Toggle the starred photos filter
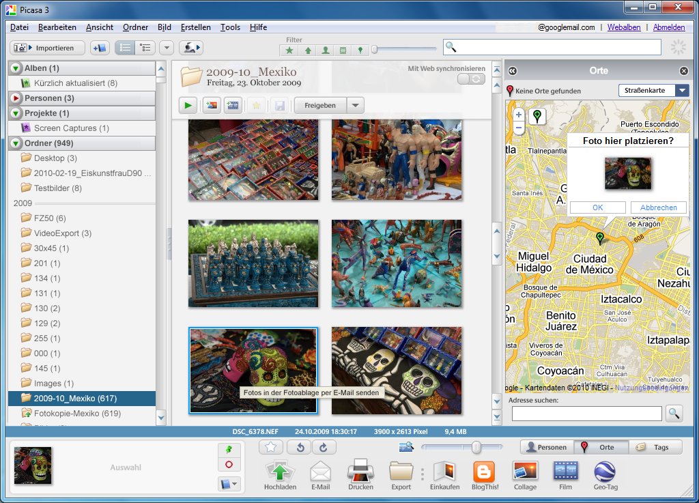The width and height of the screenshot is (699, 503). [x=289, y=50]
